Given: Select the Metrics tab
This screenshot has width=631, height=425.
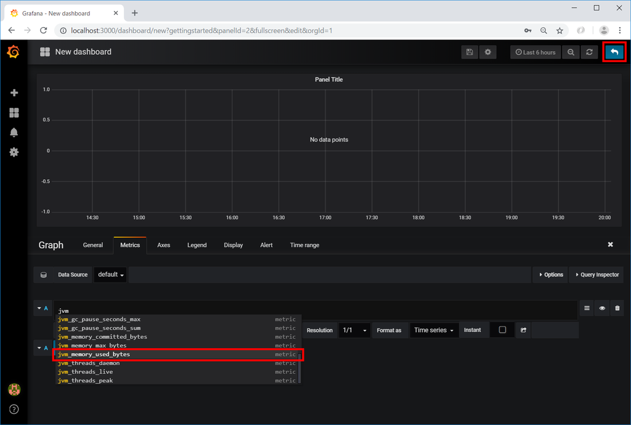Looking at the screenshot, I should pos(130,245).
